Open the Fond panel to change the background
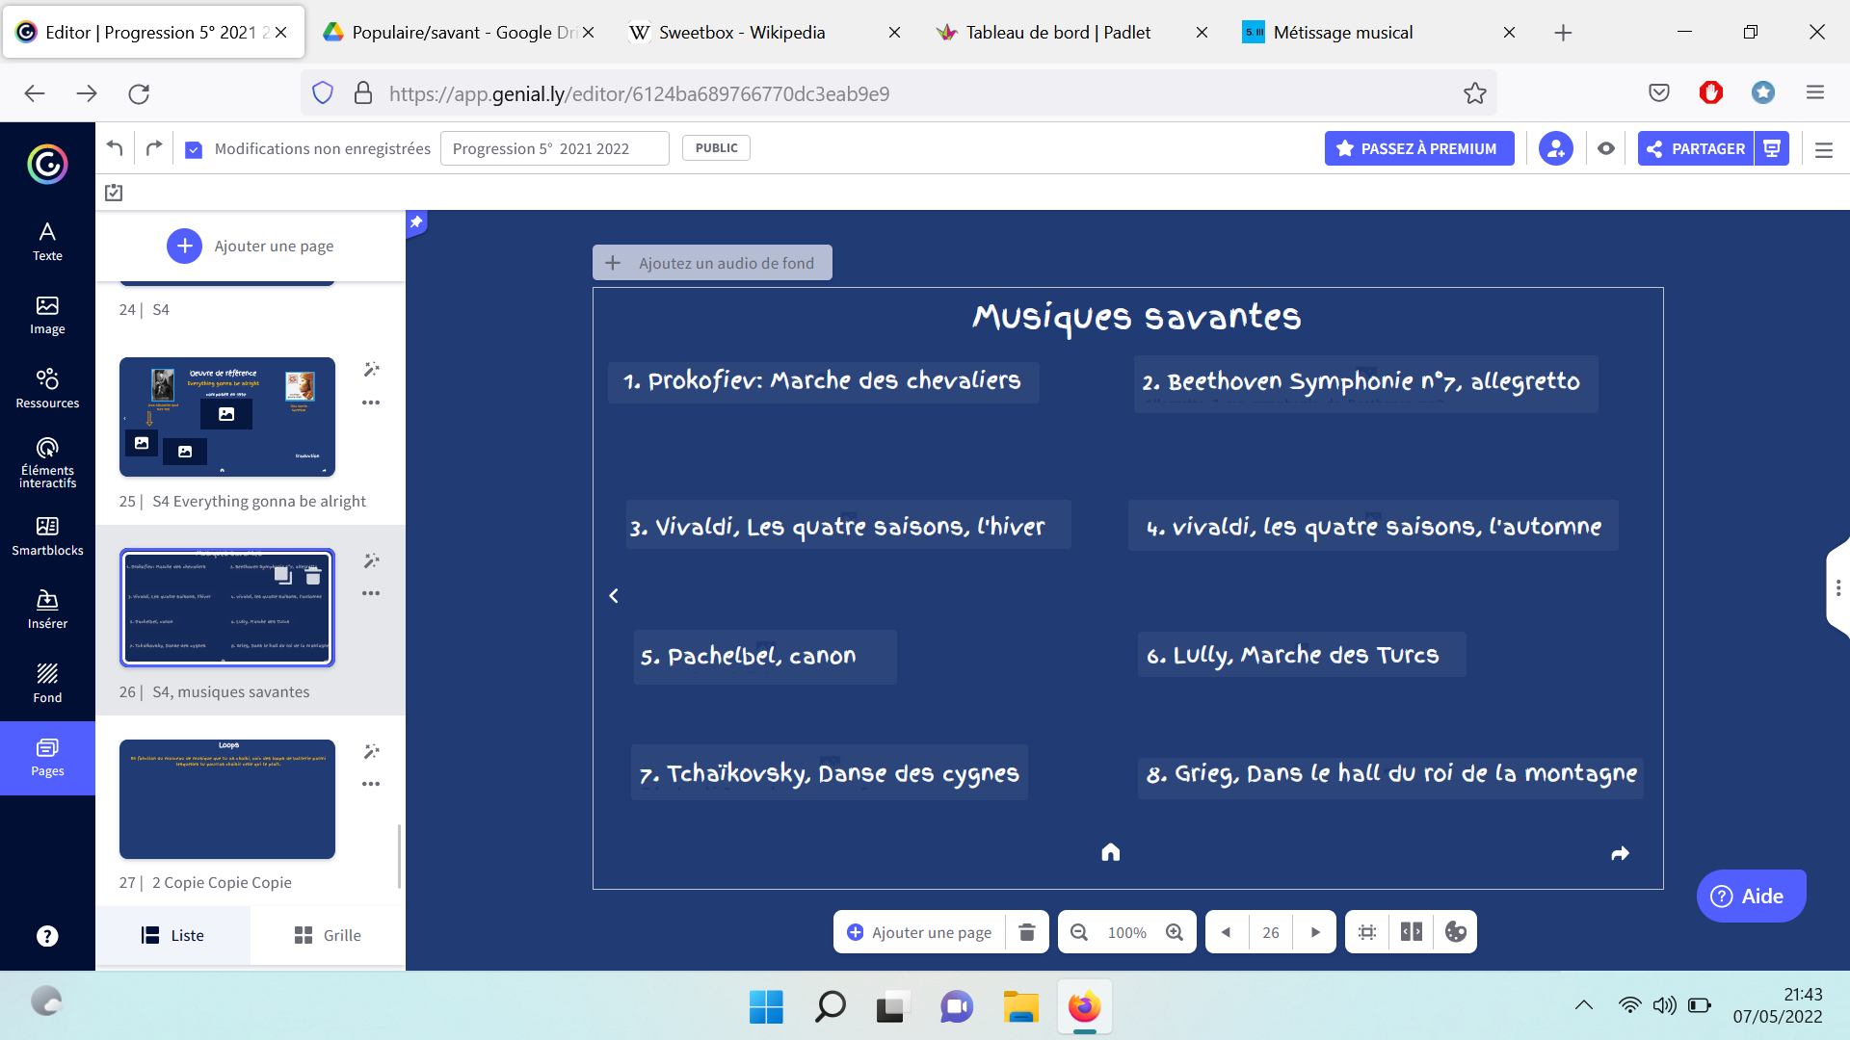Viewport: 1850px width, 1040px height. [x=46, y=682]
